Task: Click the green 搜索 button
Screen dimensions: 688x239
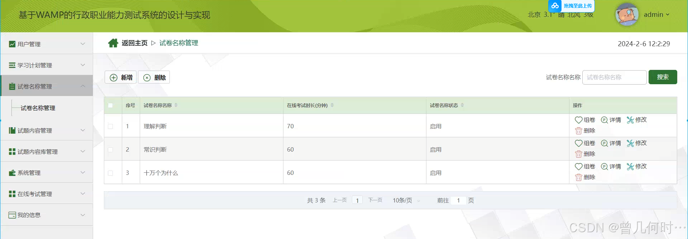Action: 663,77
